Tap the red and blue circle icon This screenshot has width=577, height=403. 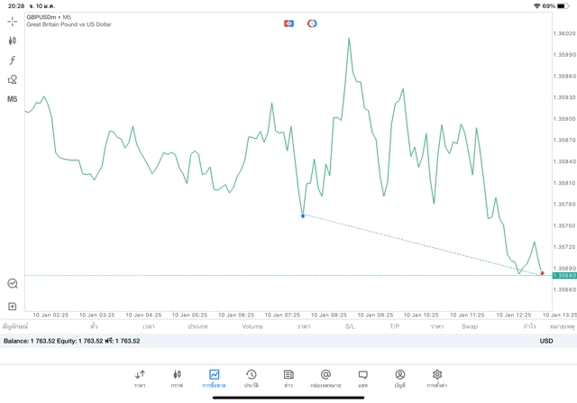[x=312, y=23]
